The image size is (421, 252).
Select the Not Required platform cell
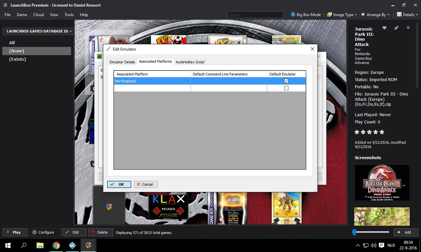pyautogui.click(x=152, y=81)
